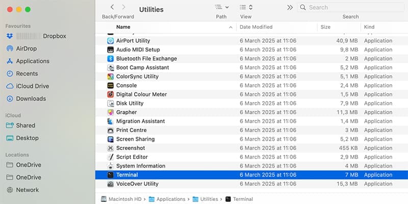The image size is (408, 204).
Task: Click the AirPort Utility app icon
Action: tap(111, 41)
